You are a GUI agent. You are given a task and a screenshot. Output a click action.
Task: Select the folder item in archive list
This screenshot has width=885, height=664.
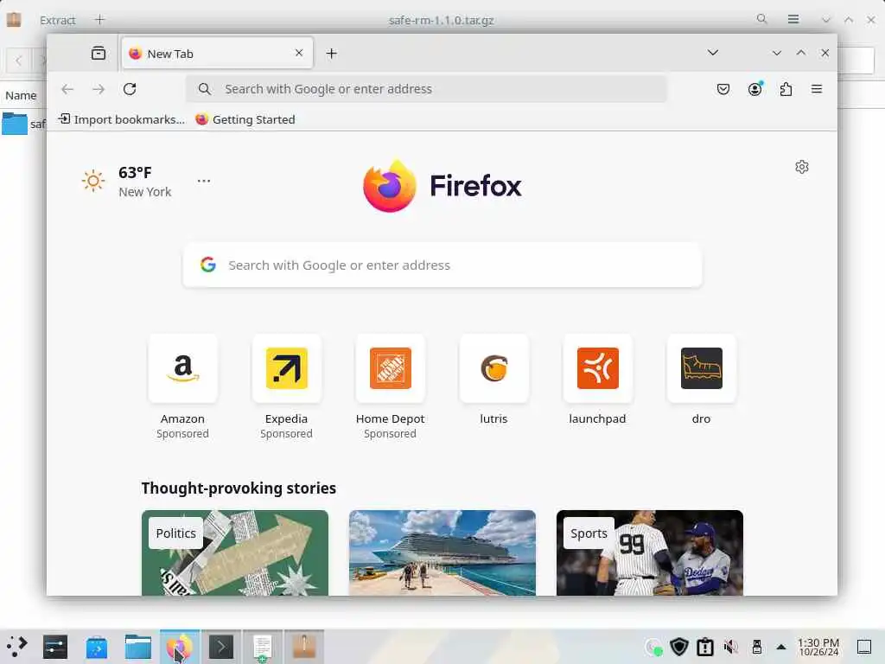pos(23,124)
